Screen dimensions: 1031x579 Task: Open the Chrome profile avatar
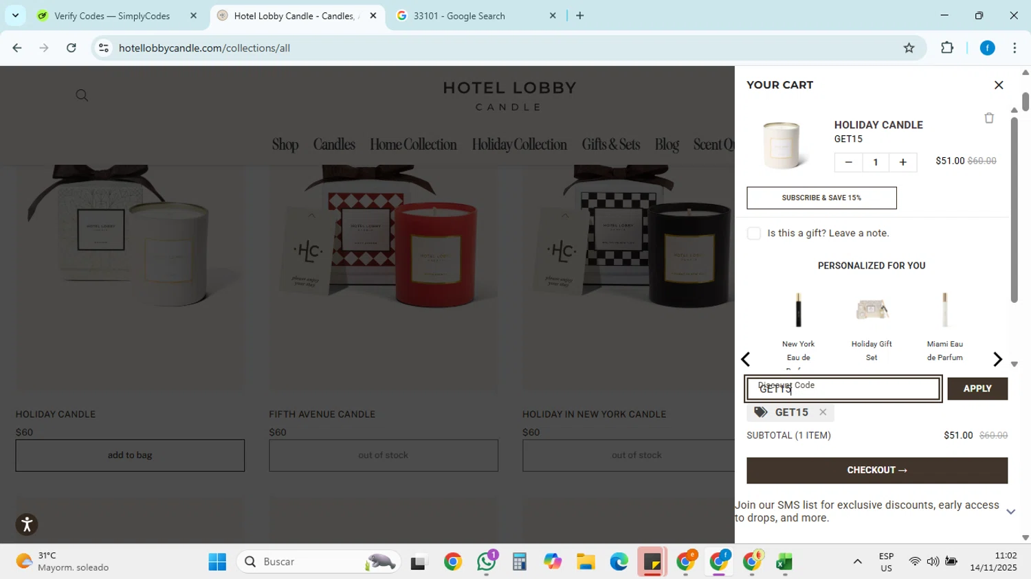tap(988, 48)
